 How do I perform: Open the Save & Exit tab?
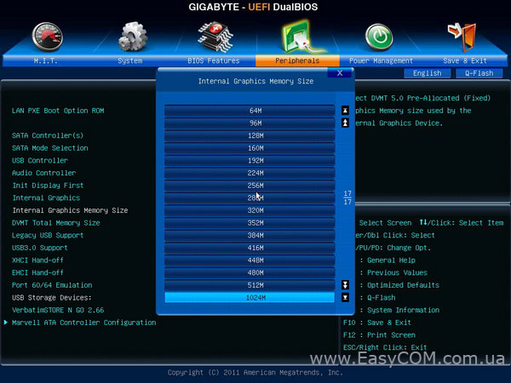[x=465, y=60]
